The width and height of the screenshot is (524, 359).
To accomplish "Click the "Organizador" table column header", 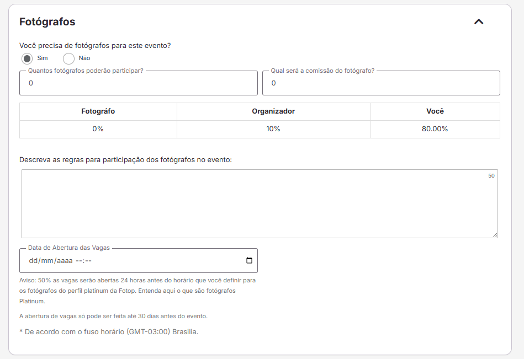I will click(273, 111).
